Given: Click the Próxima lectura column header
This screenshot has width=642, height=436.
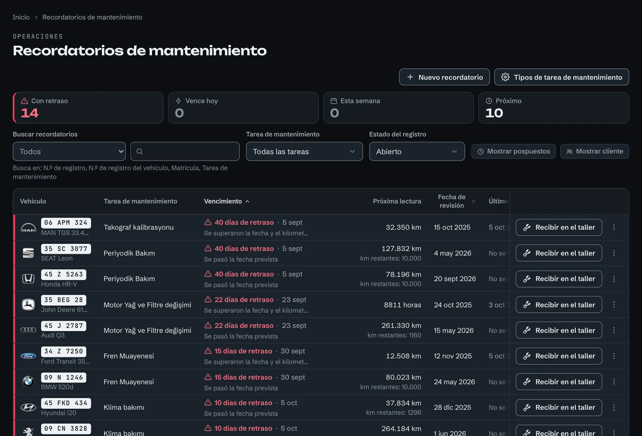Looking at the screenshot, I should pos(397,201).
